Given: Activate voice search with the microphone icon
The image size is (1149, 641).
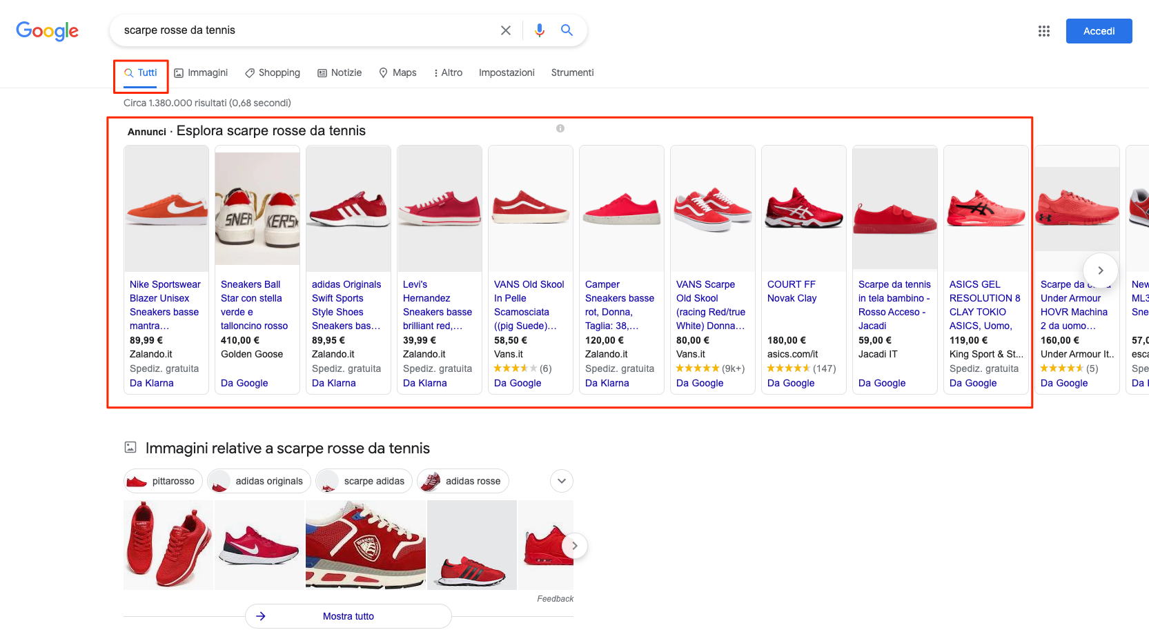Looking at the screenshot, I should tap(539, 30).
